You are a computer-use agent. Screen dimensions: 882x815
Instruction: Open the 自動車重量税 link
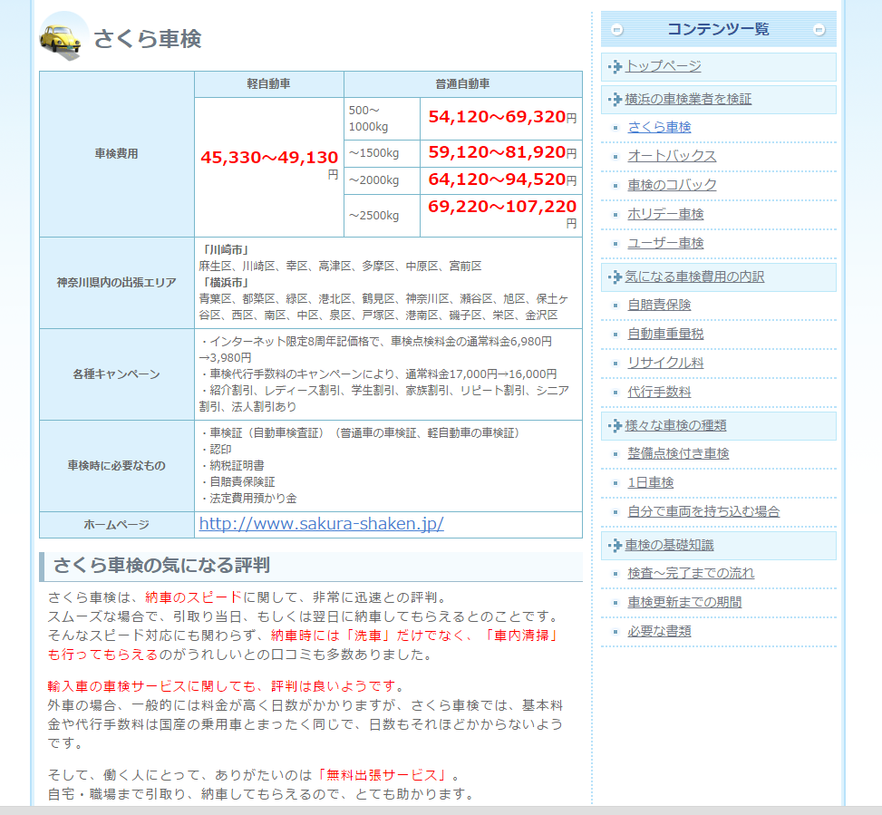665,334
